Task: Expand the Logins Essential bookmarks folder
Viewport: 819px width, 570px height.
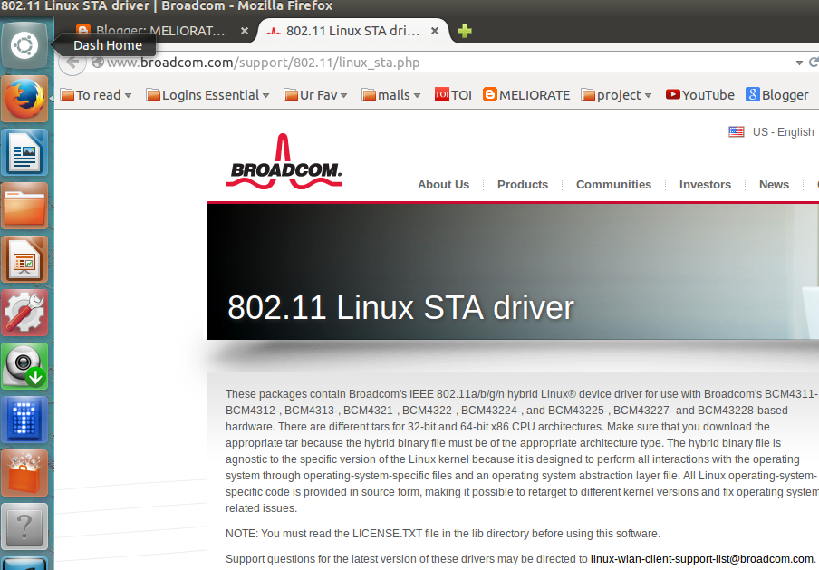Action: tap(207, 95)
